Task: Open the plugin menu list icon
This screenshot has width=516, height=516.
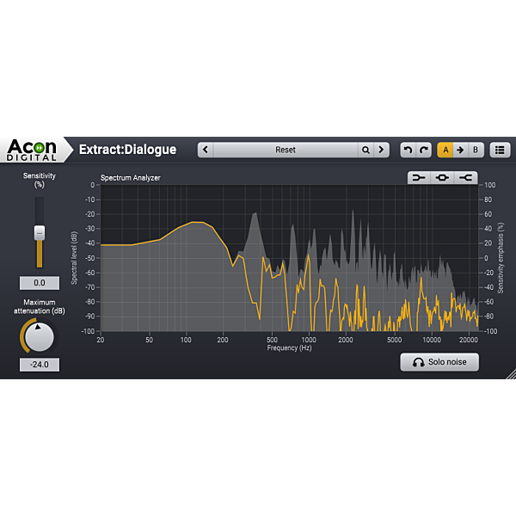Action: pos(500,150)
